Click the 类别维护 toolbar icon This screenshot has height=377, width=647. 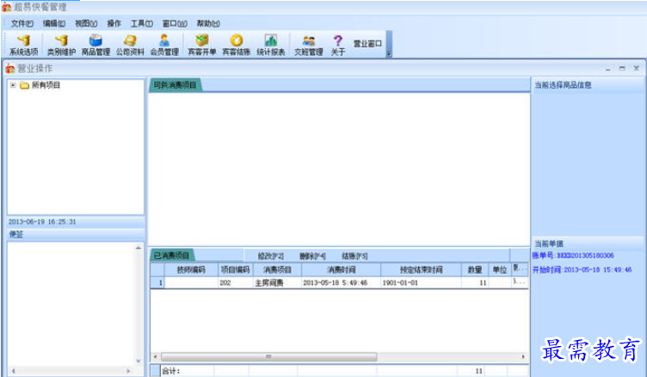click(60, 44)
